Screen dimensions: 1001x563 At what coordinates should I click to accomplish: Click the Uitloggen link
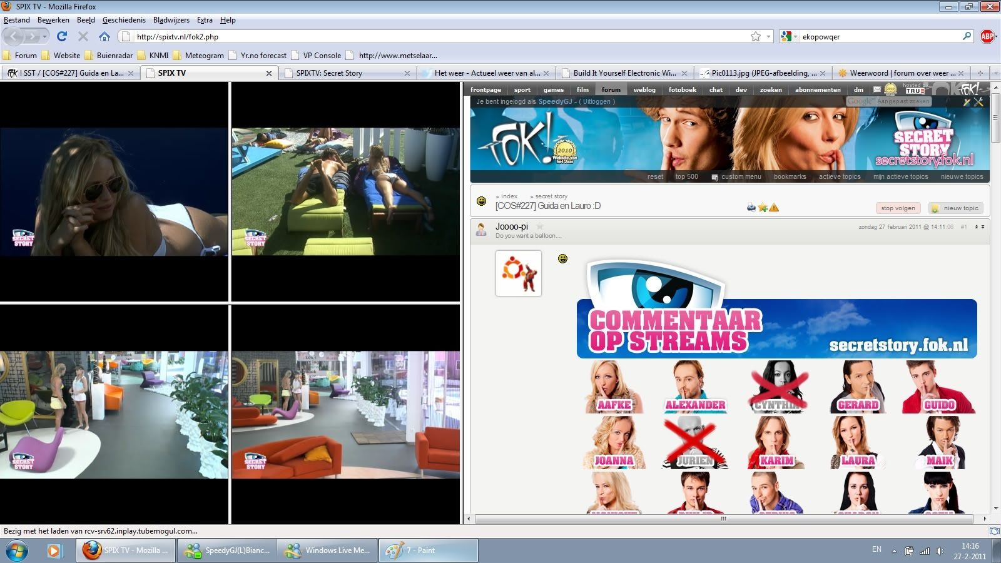[596, 101]
